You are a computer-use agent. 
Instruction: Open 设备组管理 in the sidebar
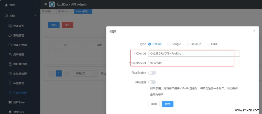point(20,45)
